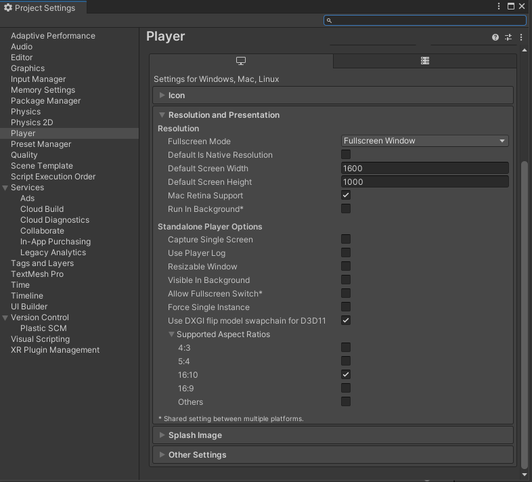
Task: Click the vertical scrollbar of Player settings
Action: 525,311
